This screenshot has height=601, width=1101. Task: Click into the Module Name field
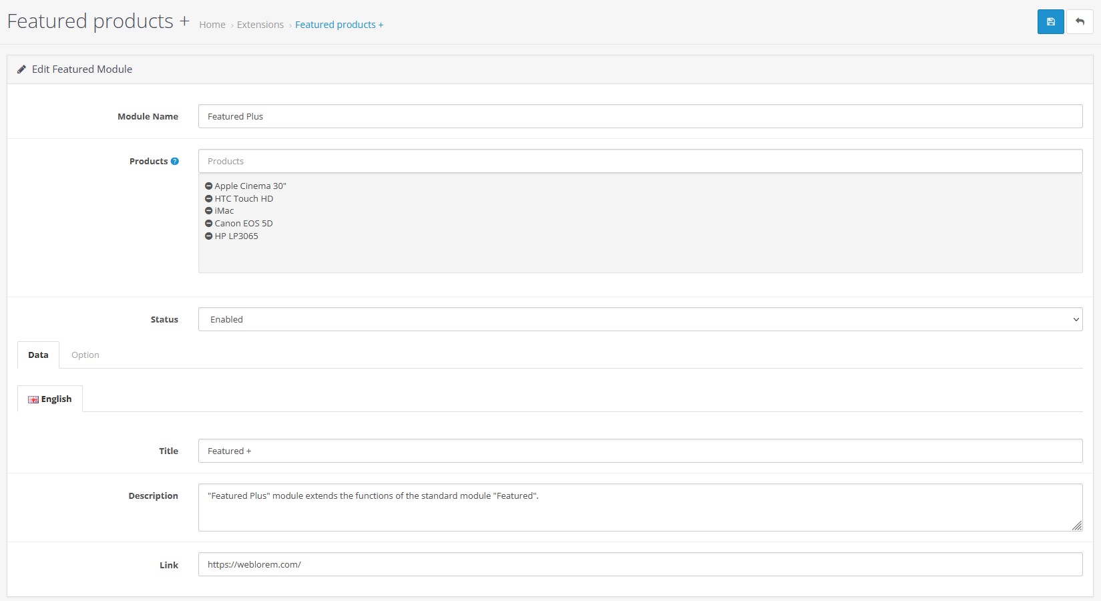point(640,116)
